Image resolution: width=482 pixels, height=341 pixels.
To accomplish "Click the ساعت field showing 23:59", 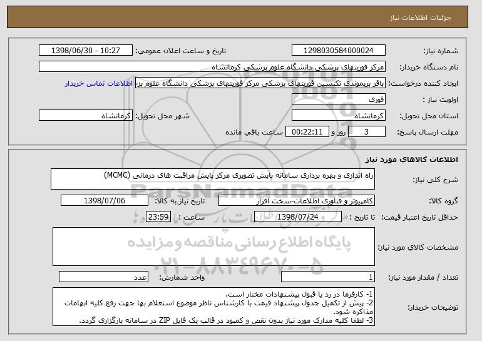I will [x=158, y=217].
